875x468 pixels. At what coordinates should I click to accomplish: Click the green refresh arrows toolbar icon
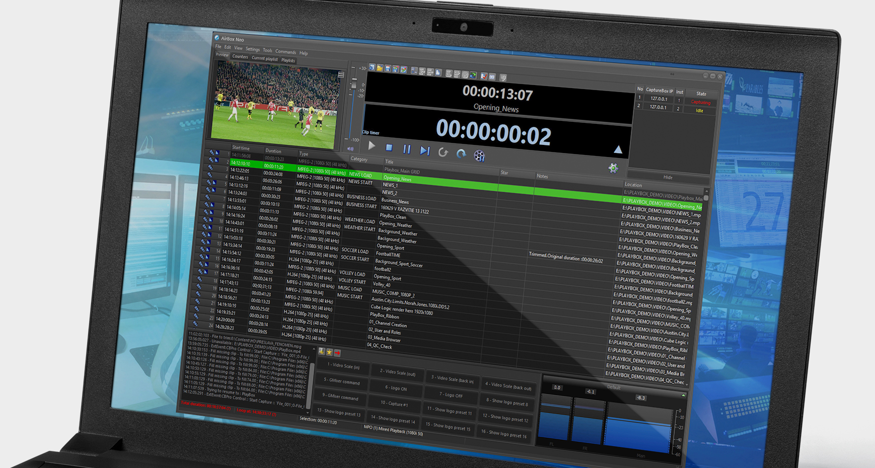(473, 75)
